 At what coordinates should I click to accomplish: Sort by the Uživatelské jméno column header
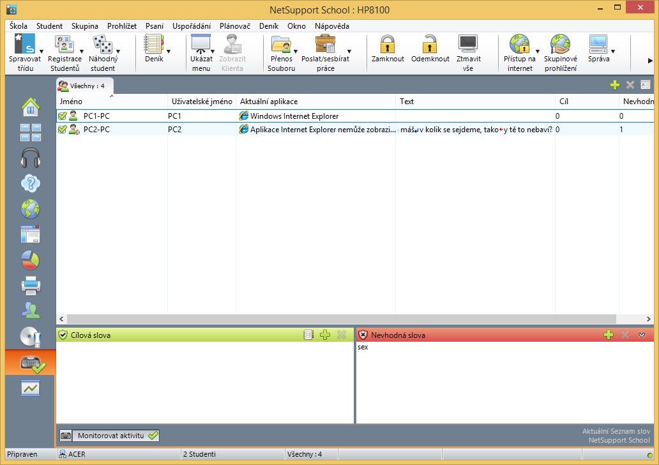[x=202, y=102]
